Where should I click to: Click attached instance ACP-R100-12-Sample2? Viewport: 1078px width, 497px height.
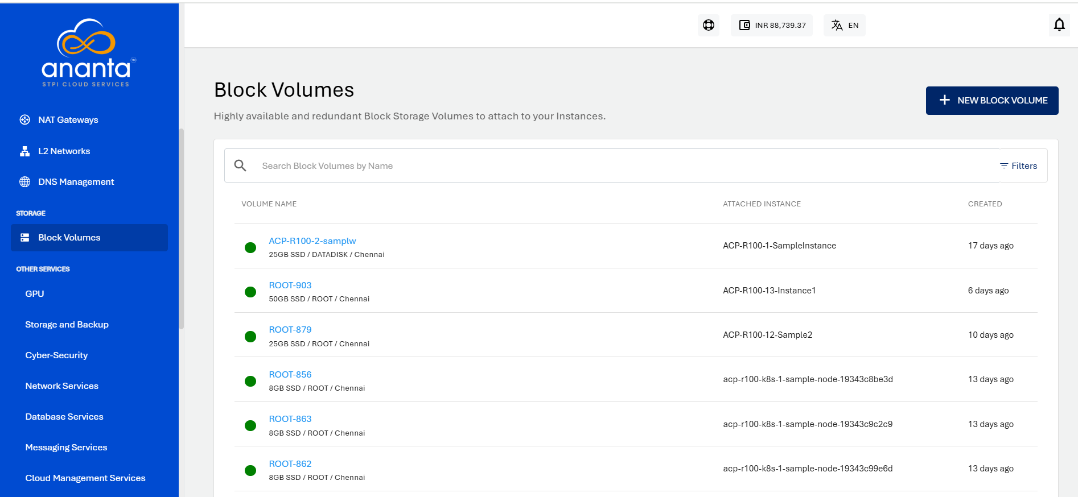(x=767, y=335)
